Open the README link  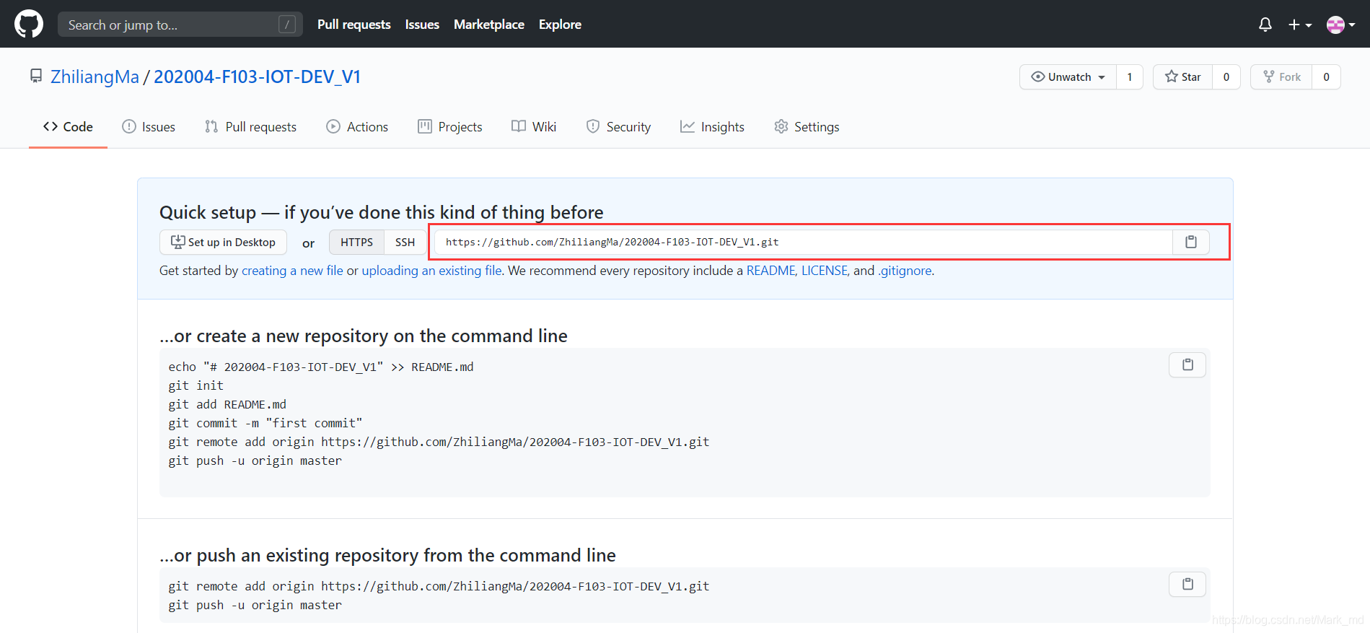pyautogui.click(x=770, y=271)
